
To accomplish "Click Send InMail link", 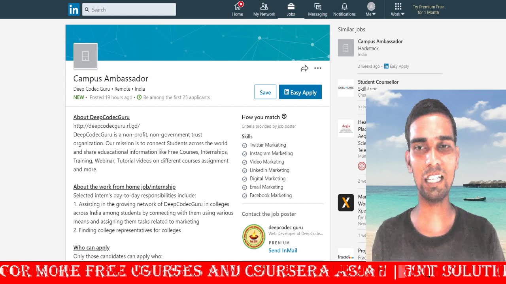I will pos(283,250).
